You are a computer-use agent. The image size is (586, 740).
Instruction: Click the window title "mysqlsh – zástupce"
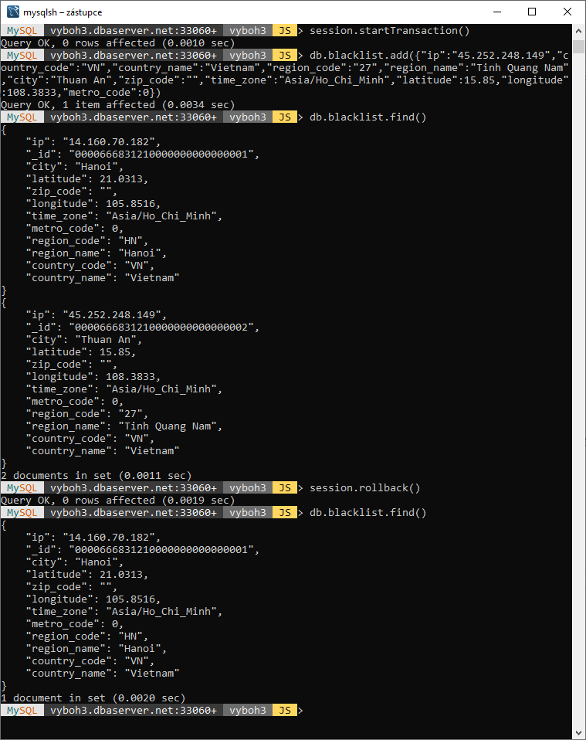tap(63, 12)
